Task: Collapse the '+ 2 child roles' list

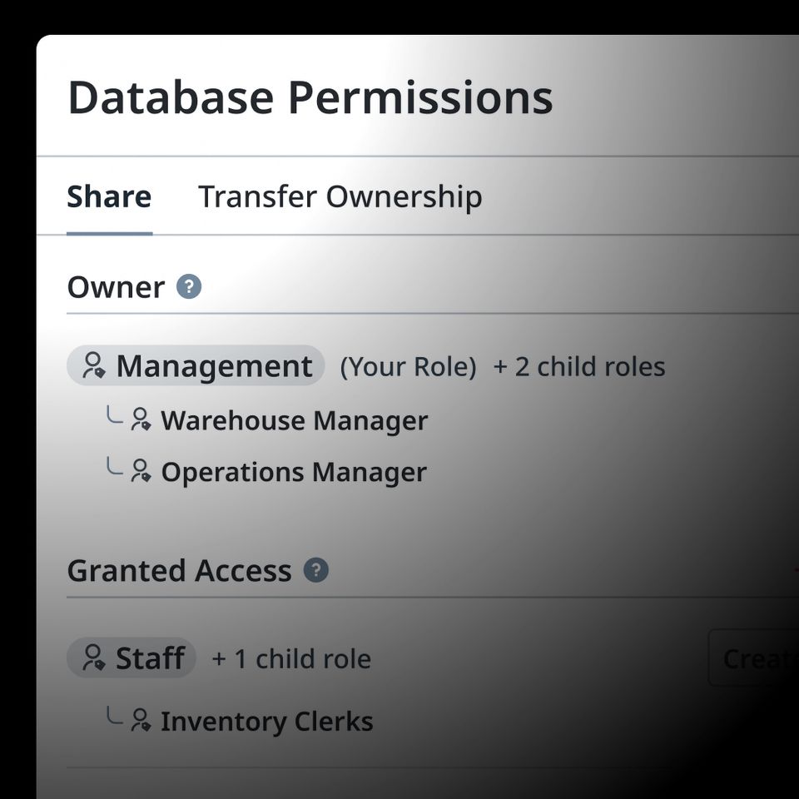Action: 579,366
